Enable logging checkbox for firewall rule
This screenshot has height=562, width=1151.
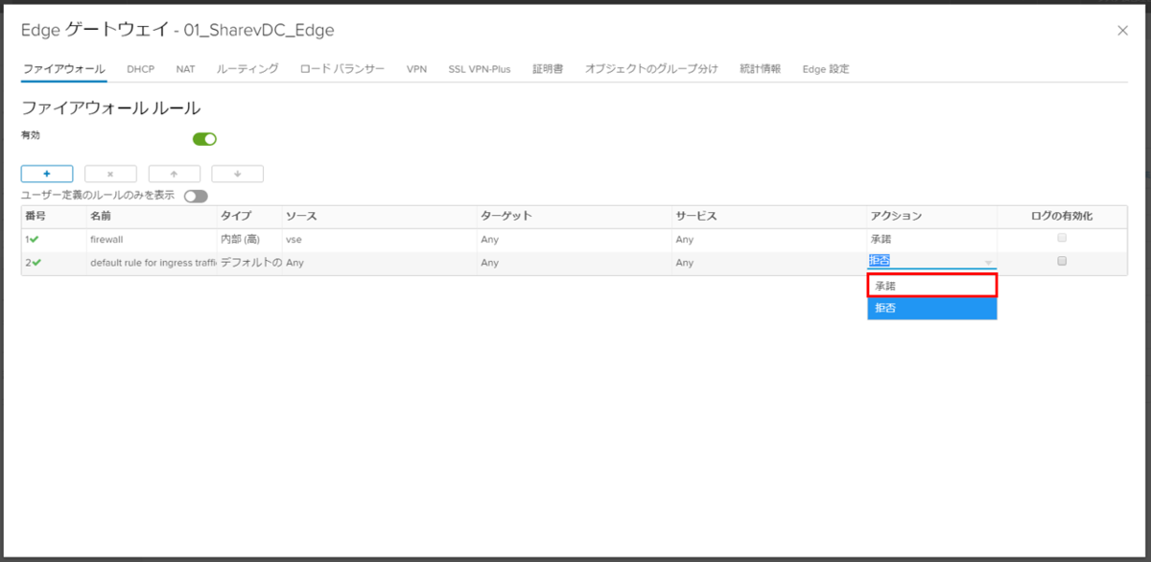coord(1062,238)
